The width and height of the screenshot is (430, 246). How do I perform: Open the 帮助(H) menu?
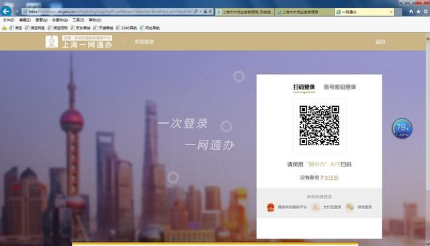(x=95, y=20)
